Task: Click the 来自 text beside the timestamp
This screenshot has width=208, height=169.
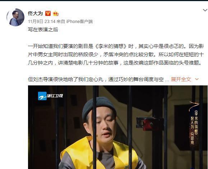Action: point(61,21)
